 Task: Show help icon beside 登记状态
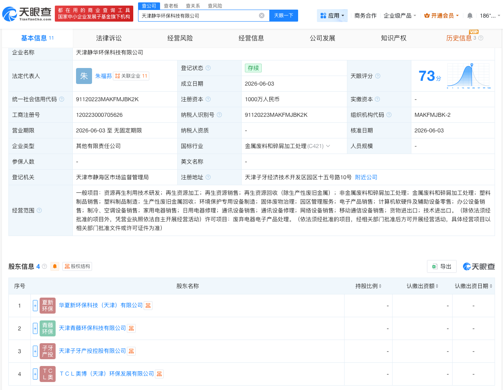tap(208, 68)
